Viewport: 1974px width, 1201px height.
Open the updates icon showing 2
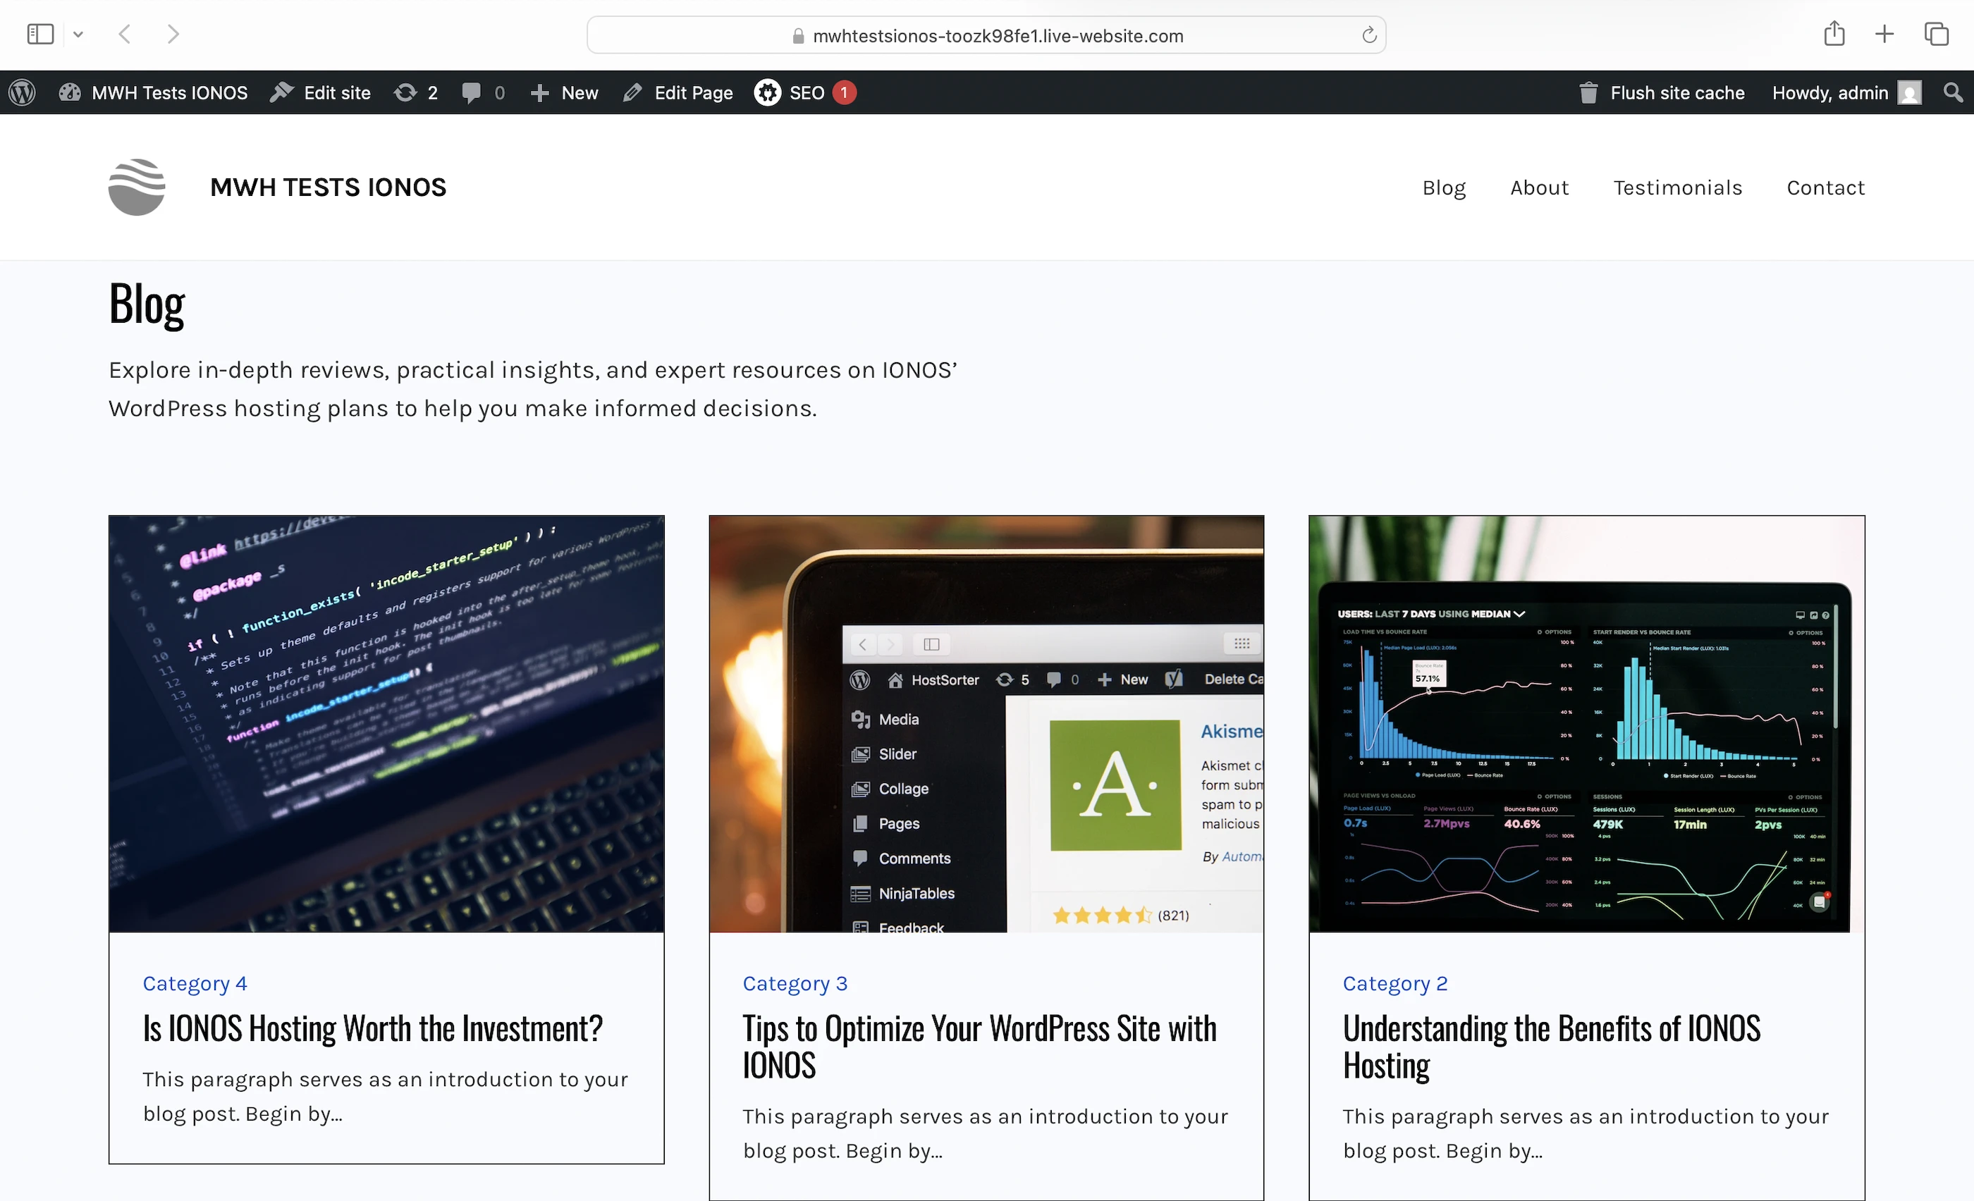(415, 93)
